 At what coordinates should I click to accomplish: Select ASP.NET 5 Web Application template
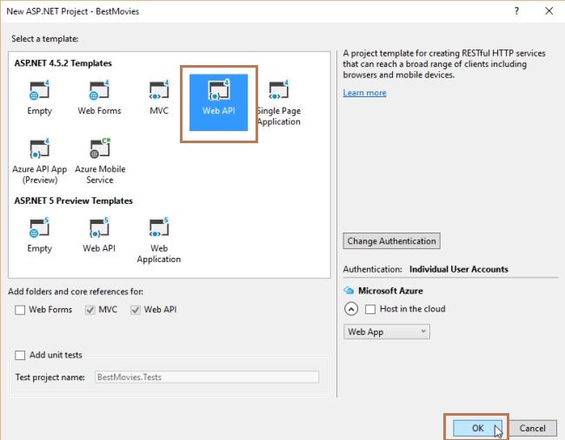click(159, 227)
